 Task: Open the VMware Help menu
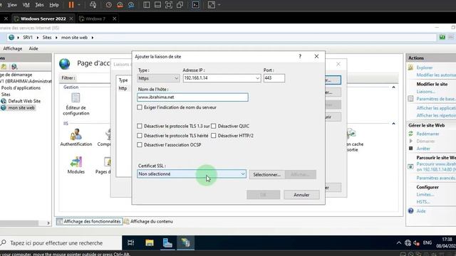point(54,5)
